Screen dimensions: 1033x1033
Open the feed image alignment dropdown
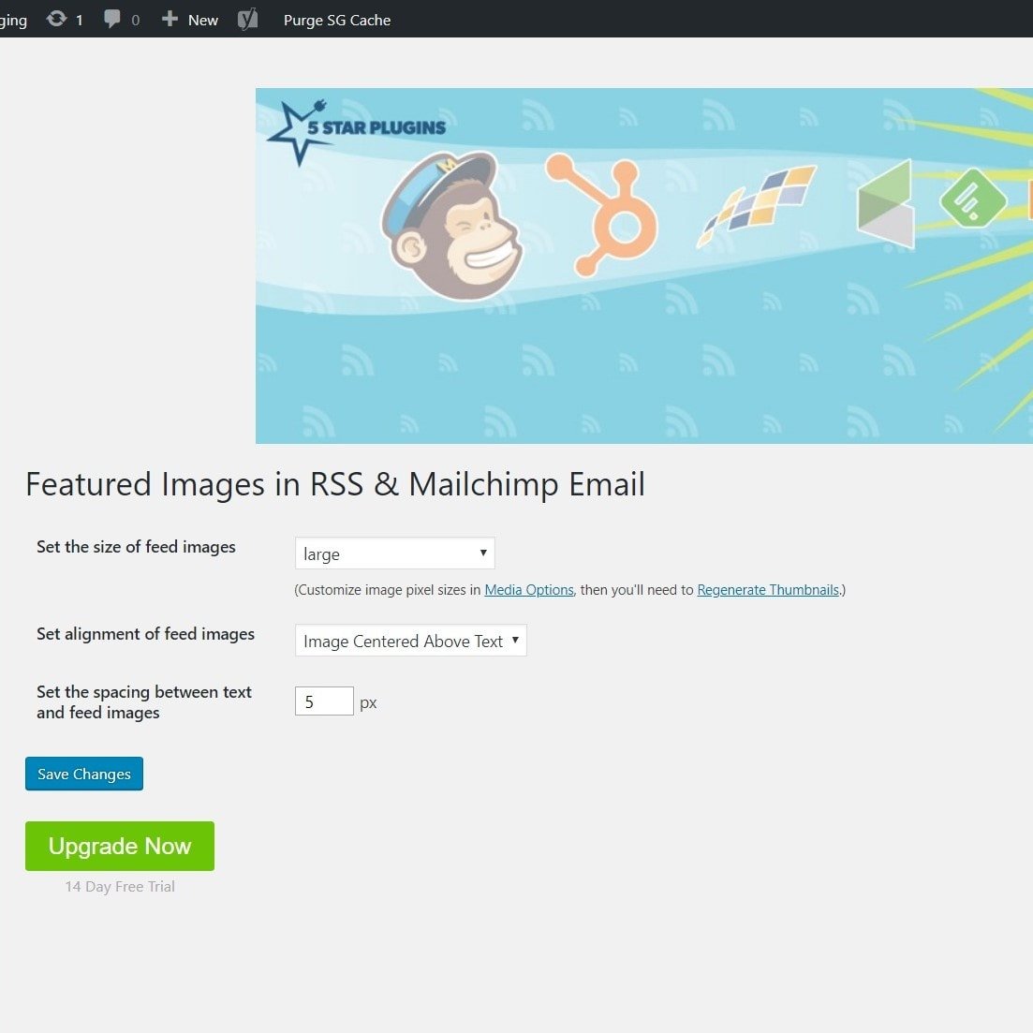[x=411, y=641]
